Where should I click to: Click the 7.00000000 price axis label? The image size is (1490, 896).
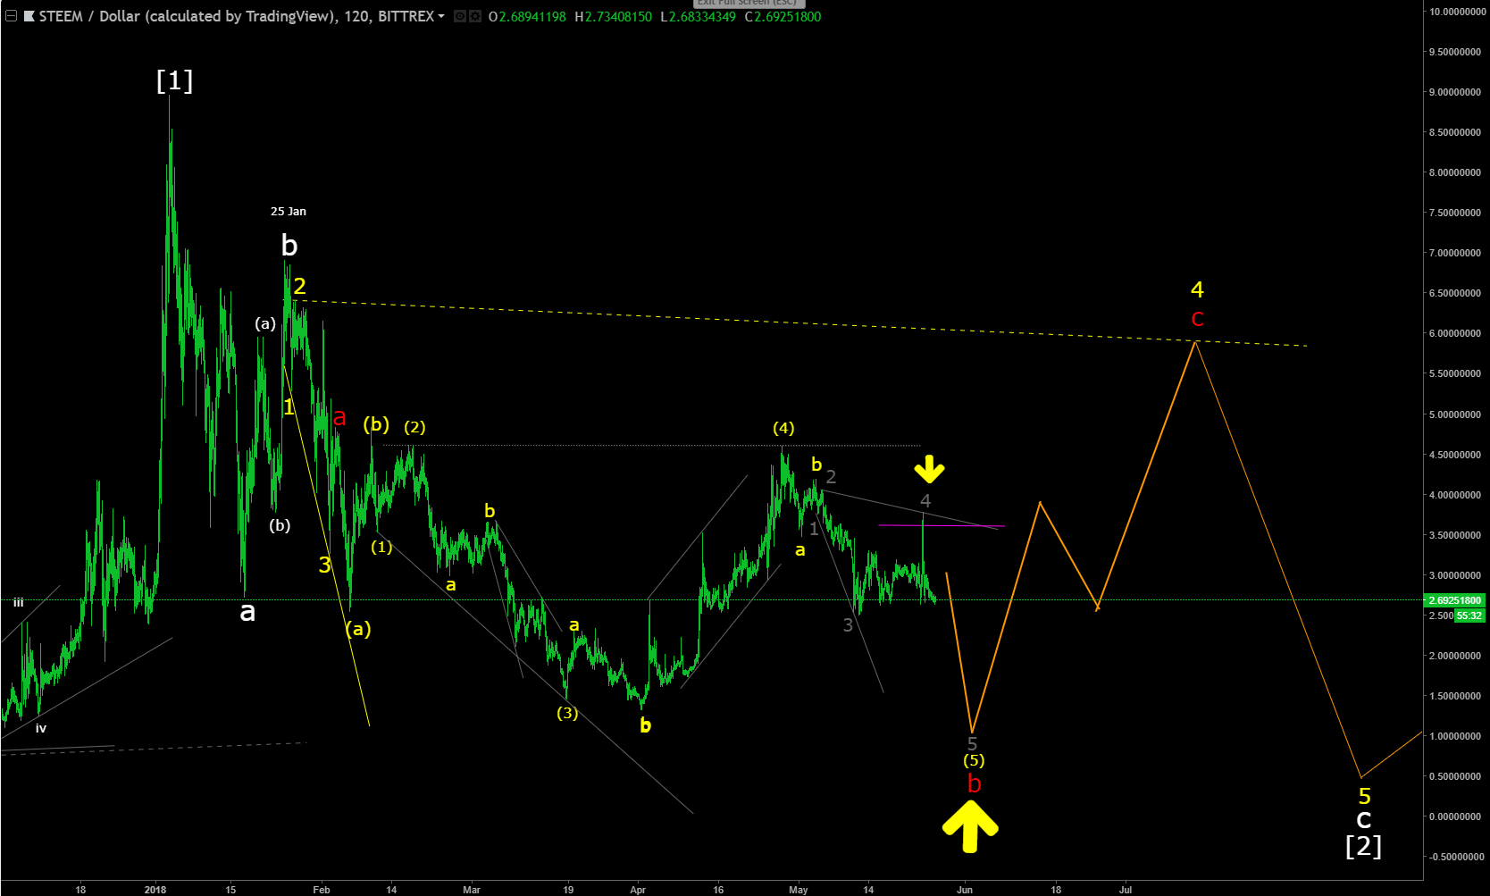point(1455,253)
